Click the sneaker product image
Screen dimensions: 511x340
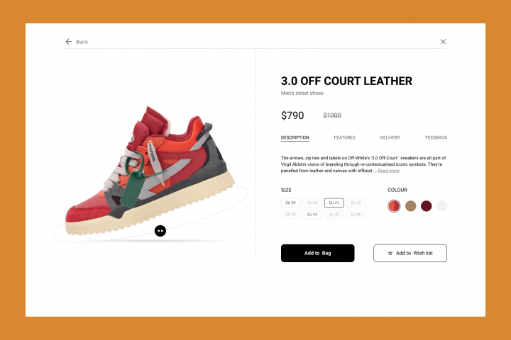(150, 171)
